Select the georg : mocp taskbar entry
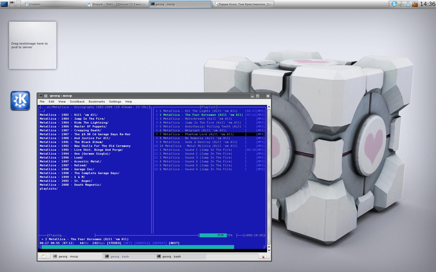 (180, 4)
